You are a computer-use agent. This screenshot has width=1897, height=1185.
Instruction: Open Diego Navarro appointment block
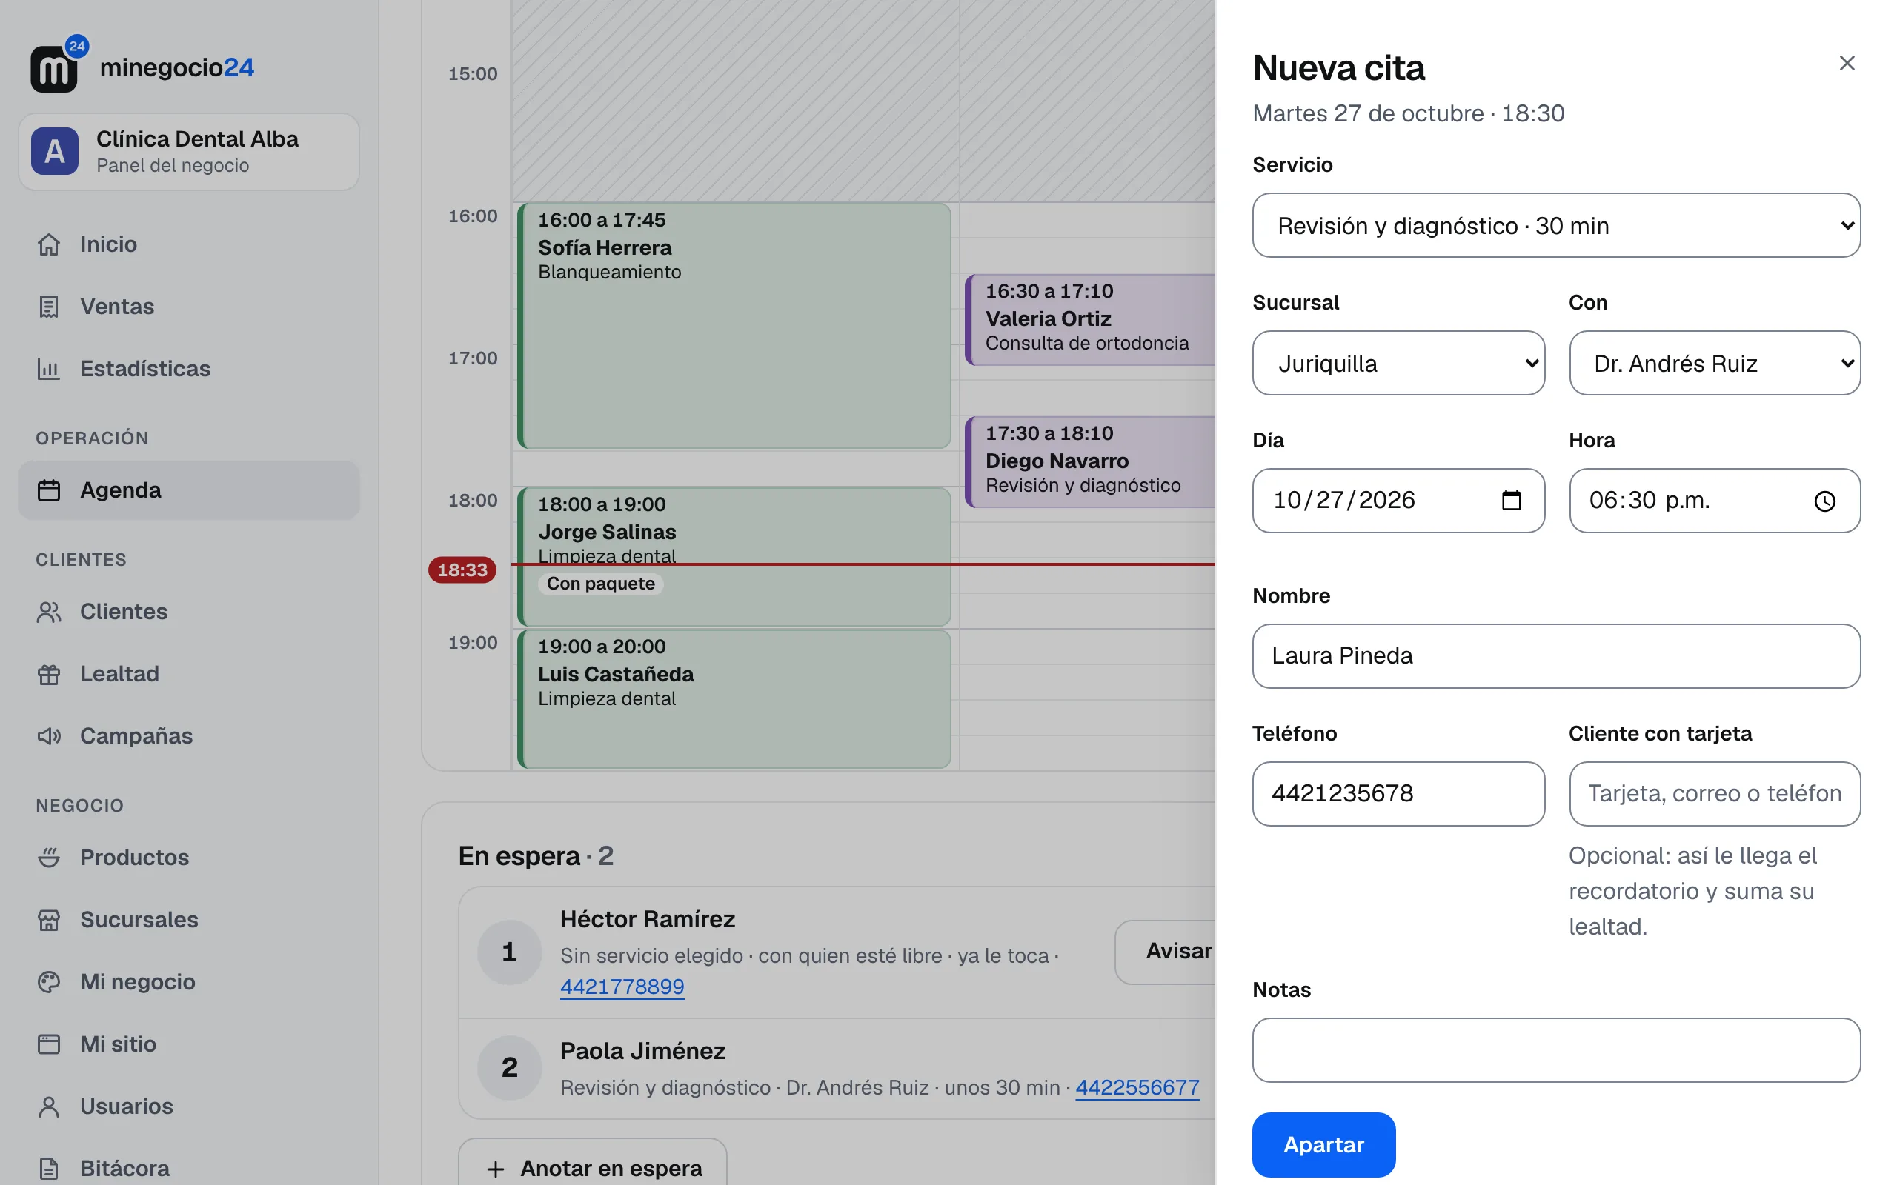pyautogui.click(x=1090, y=462)
